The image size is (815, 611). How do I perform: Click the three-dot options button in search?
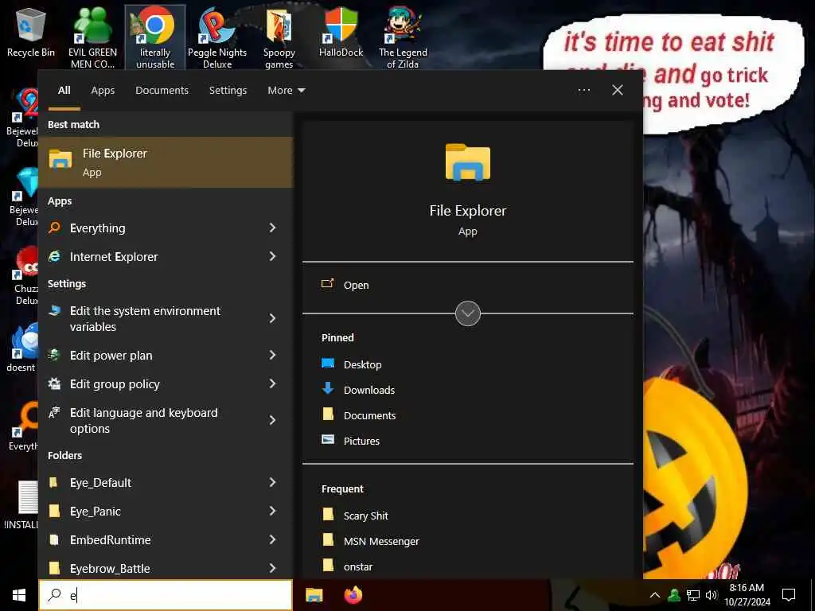(583, 91)
